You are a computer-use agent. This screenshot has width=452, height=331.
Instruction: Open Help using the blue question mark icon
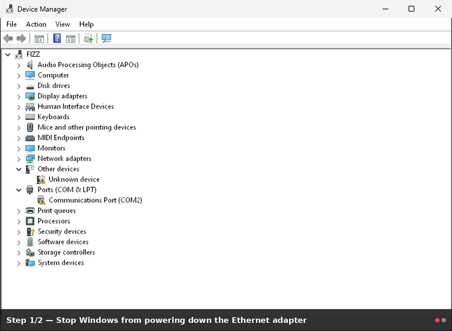[57, 39]
